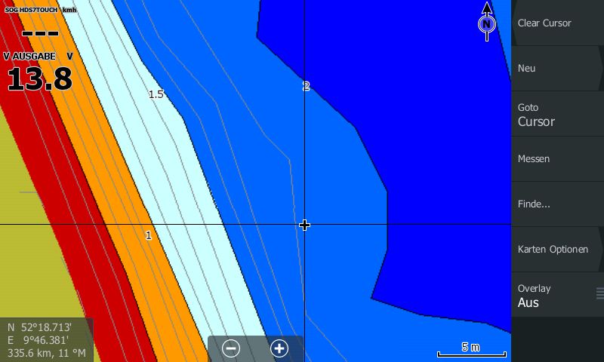This screenshot has width=604, height=362.
Task: Tap the depth label 2 on the chart
Action: (x=306, y=86)
